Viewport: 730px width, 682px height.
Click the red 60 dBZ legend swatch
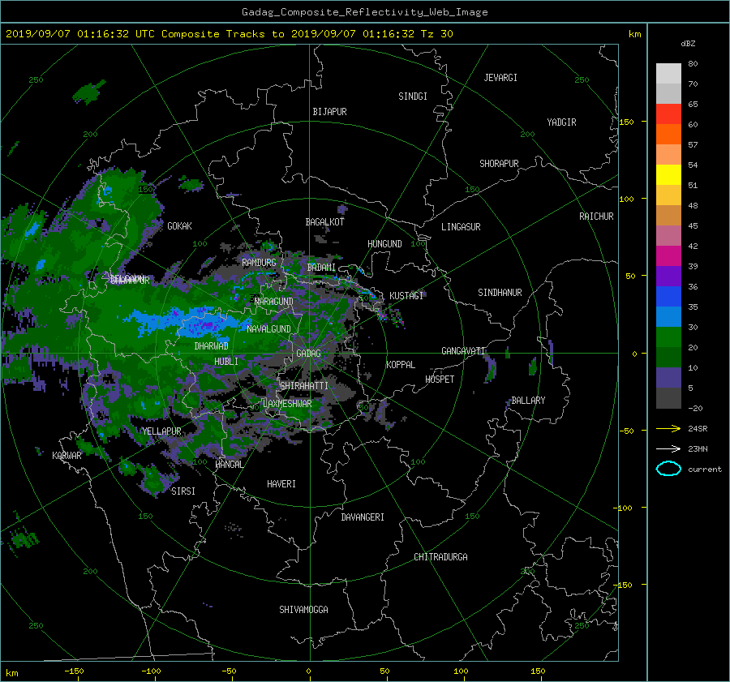668,114
